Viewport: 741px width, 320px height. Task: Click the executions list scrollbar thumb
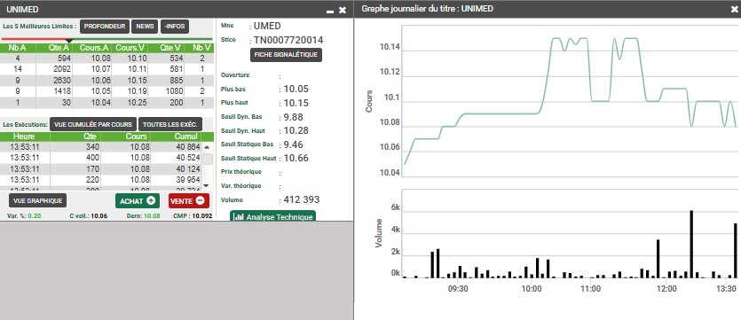pyautogui.click(x=208, y=159)
